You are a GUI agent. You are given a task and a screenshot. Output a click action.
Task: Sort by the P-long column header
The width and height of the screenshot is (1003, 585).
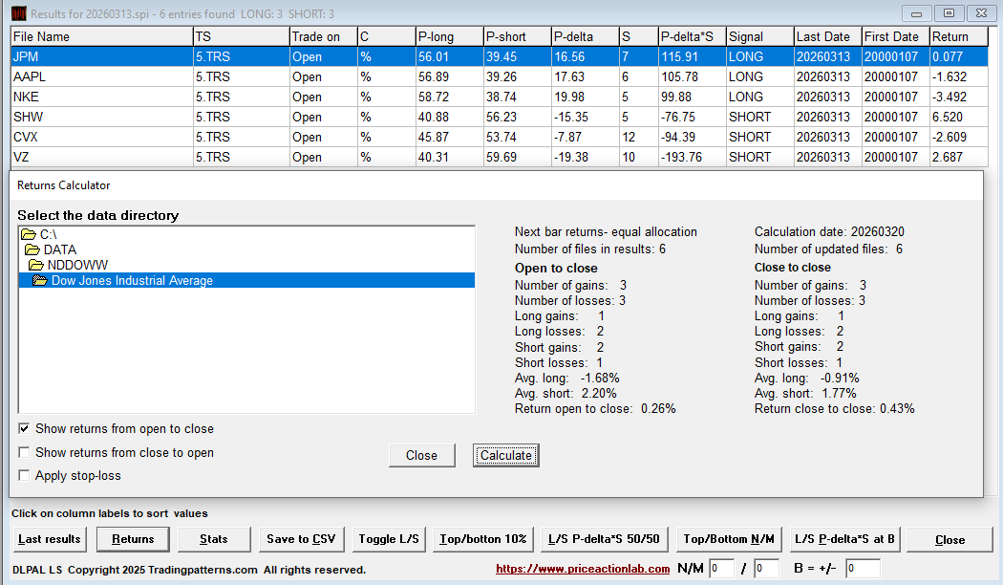pyautogui.click(x=449, y=36)
